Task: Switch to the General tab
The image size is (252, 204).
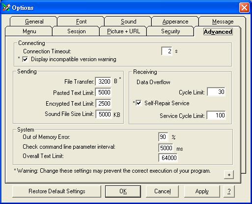Action: pos(34,22)
